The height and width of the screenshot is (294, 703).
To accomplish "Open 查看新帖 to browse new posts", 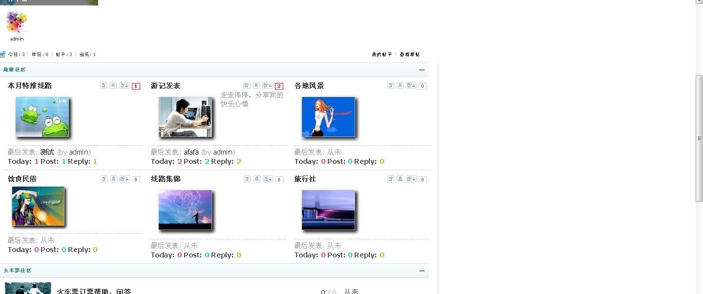I will (409, 54).
